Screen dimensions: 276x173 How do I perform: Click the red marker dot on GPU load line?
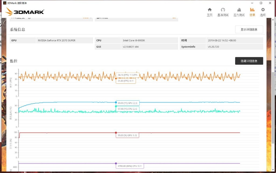[x=116, y=133]
